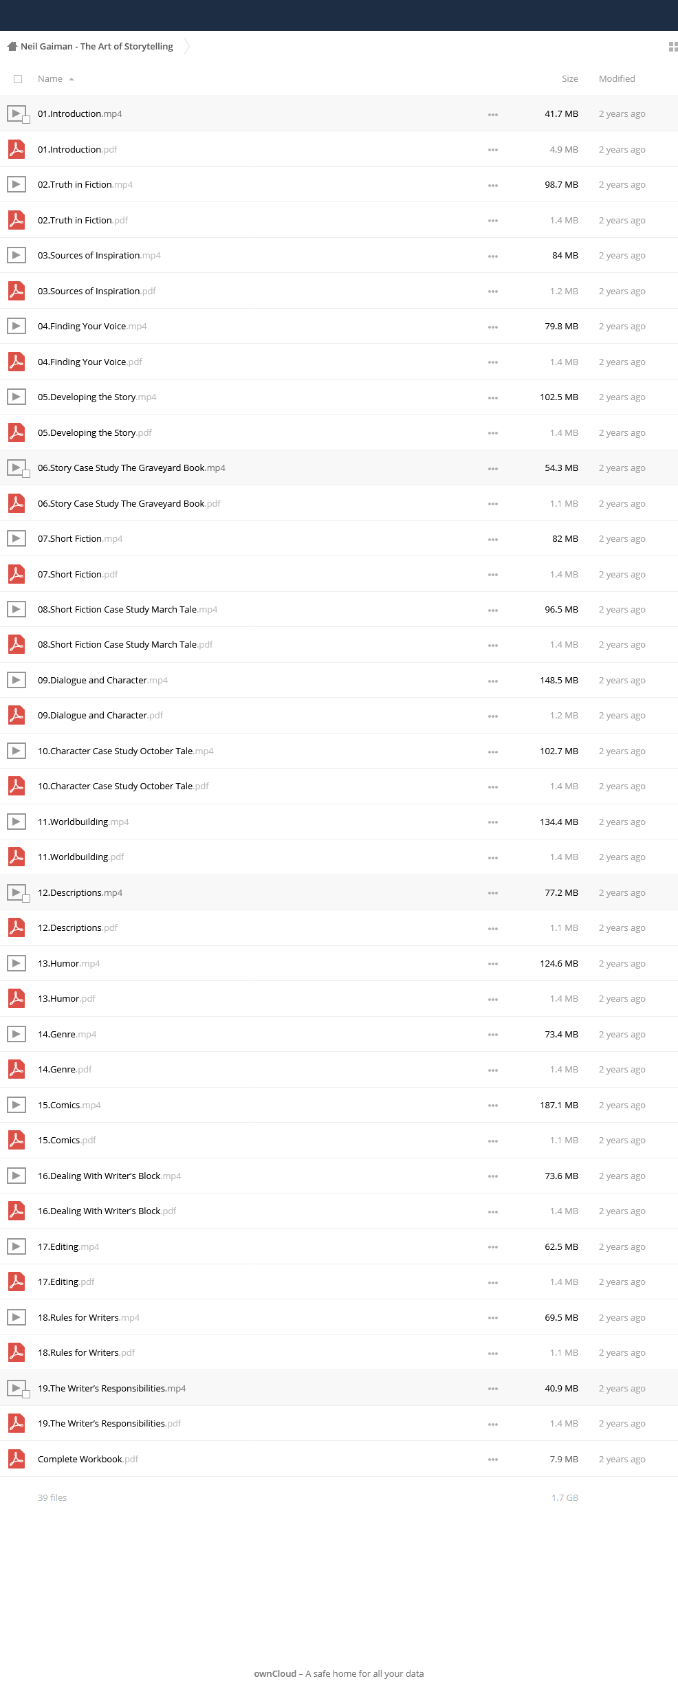The image size is (678, 1694).
Task: Click video icon for 09.Dialogue and Character.mp4
Action: 17,680
